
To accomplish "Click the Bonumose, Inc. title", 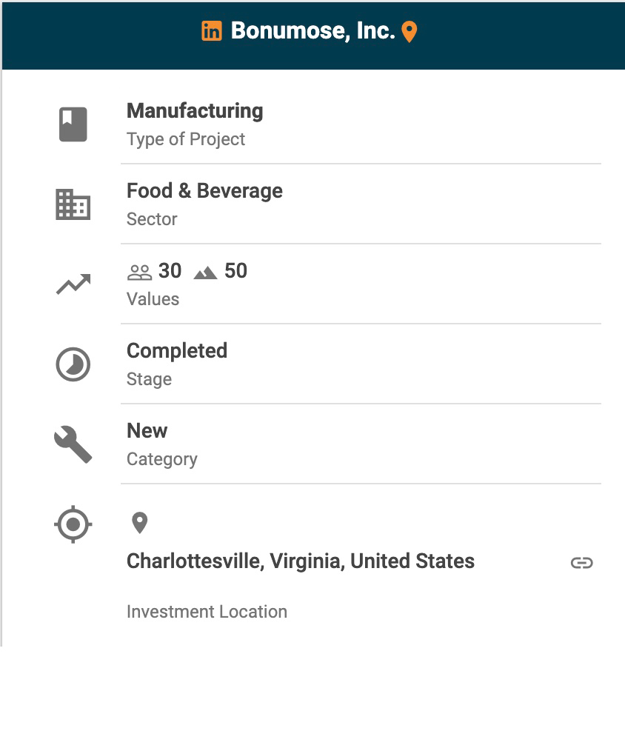I will 312,31.
